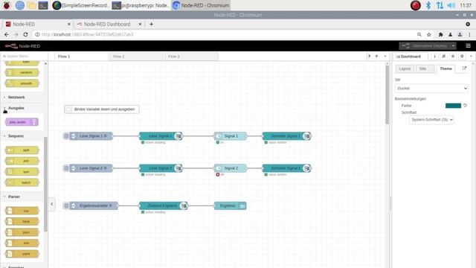Open a new Chromium browser tab
This screenshot has height=268, width=476.
pos(151,24)
